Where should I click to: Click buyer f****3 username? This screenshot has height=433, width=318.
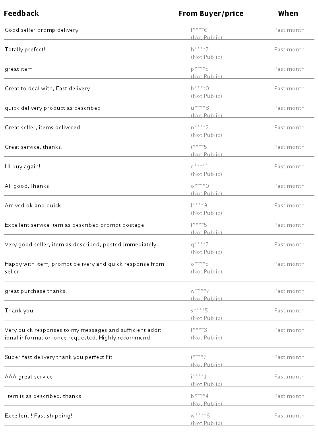(199, 330)
